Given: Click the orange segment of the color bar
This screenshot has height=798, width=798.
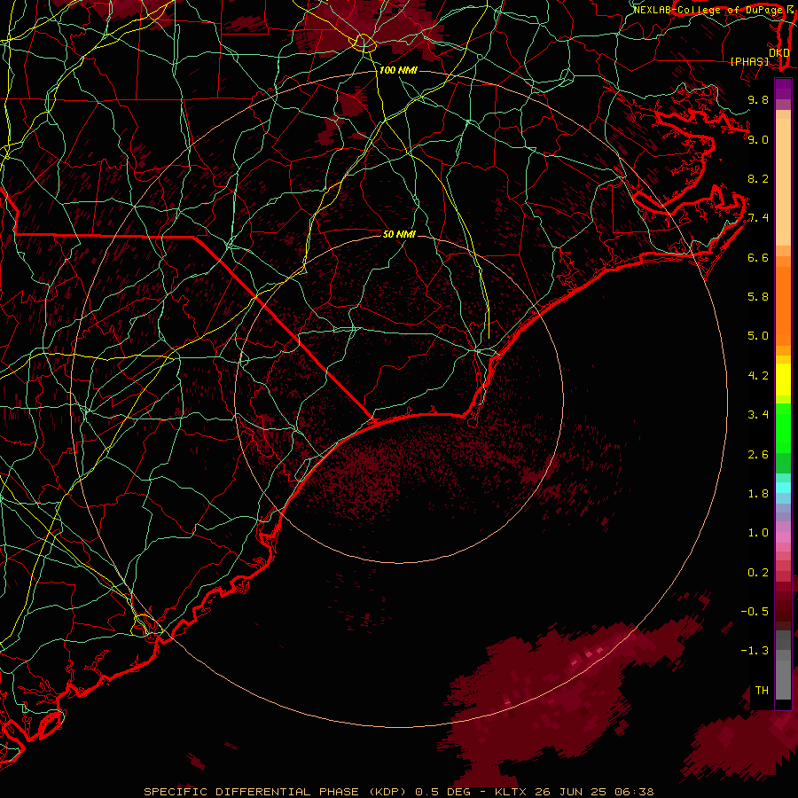Looking at the screenshot, I should [x=783, y=305].
